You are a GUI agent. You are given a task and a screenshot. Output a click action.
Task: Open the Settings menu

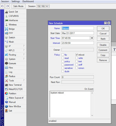pos(15,2)
